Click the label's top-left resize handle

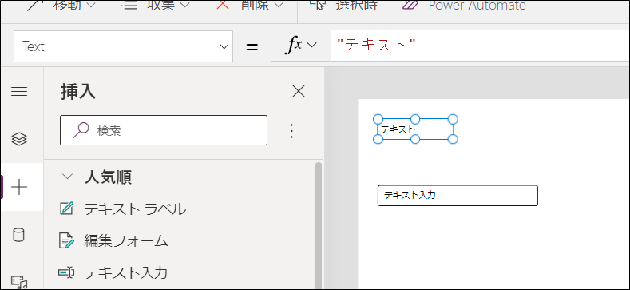(378, 119)
